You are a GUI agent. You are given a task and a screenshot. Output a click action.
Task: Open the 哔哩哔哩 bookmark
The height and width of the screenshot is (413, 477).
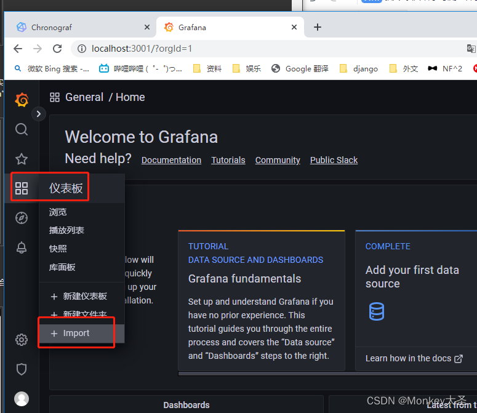pyautogui.click(x=140, y=69)
